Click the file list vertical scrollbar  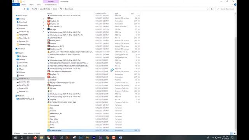point(235,83)
